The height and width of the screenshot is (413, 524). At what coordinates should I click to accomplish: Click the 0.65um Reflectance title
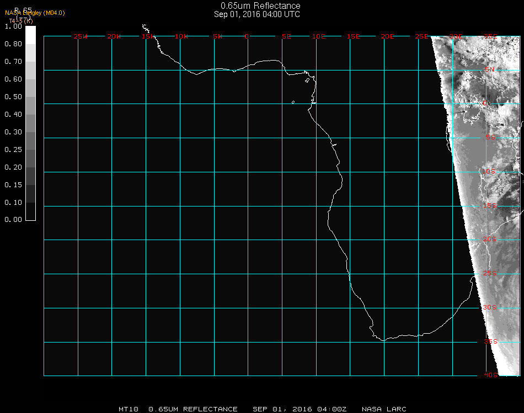257,6
